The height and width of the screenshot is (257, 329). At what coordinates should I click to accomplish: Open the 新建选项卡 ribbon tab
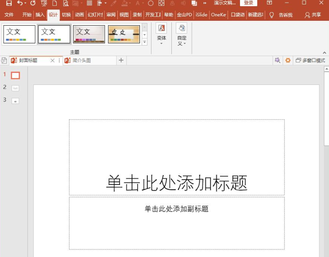[255, 15]
